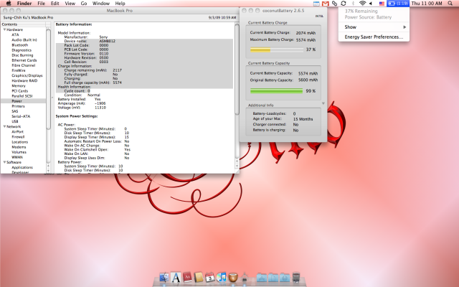The image size is (459, 287).
Task: Click the sync arrows menu bar icon
Action: [x=344, y=4]
